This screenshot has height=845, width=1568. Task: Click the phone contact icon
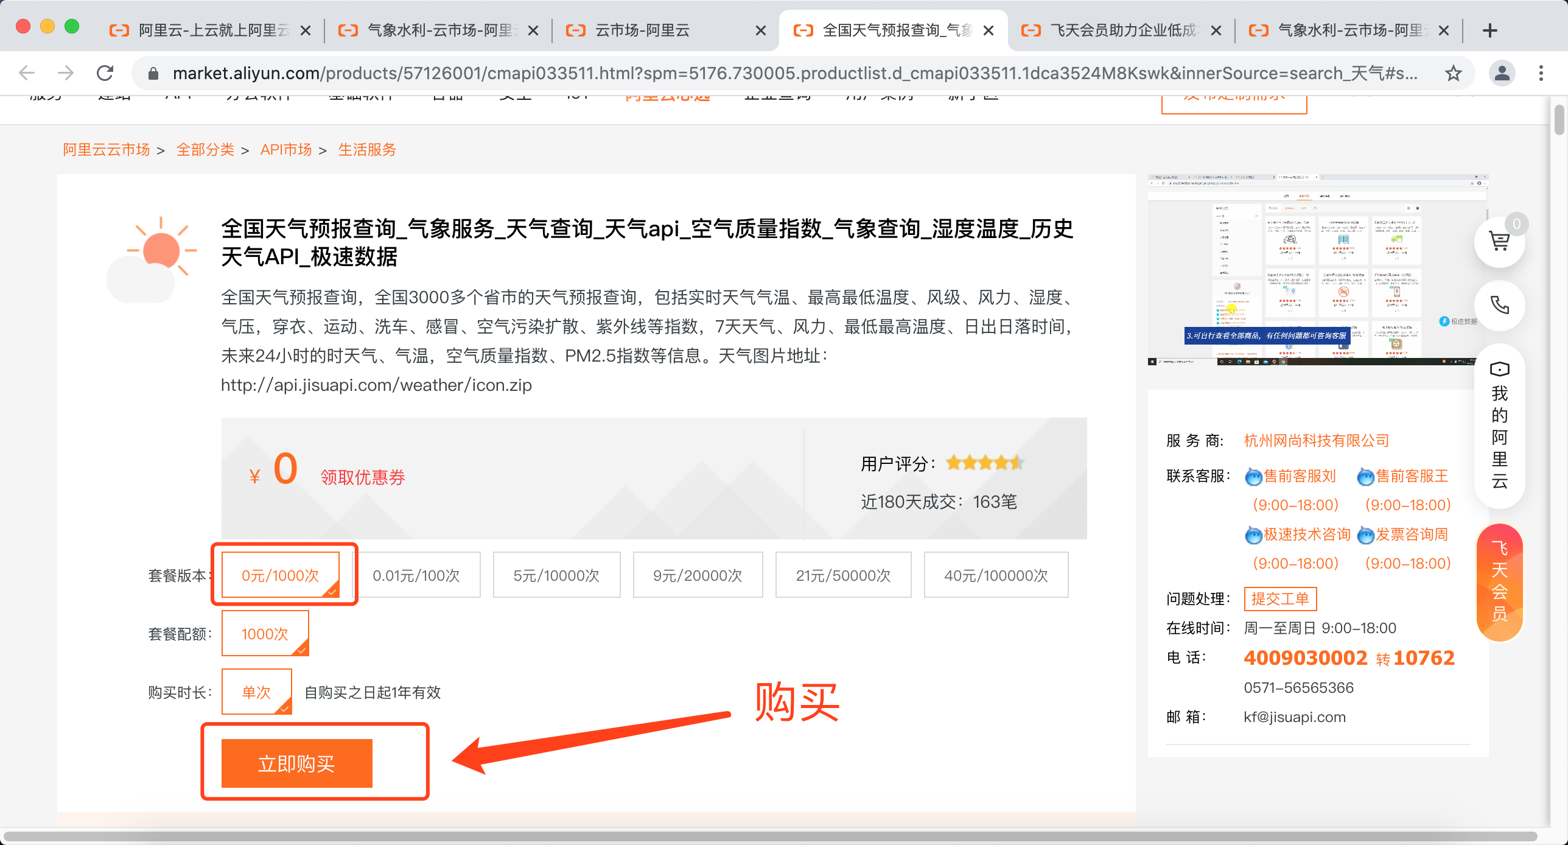click(x=1499, y=304)
